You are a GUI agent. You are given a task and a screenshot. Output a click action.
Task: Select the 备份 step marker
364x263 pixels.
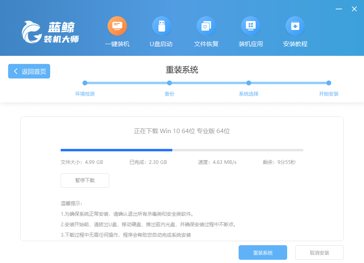[x=169, y=83]
